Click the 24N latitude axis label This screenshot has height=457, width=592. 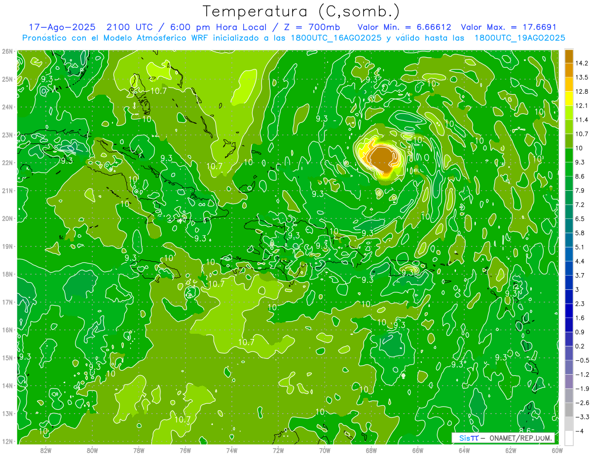[x=7, y=107]
